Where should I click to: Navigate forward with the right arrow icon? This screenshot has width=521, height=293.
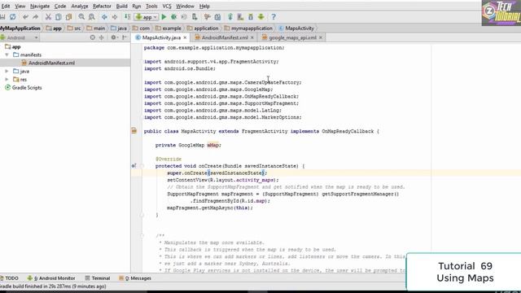115,17
